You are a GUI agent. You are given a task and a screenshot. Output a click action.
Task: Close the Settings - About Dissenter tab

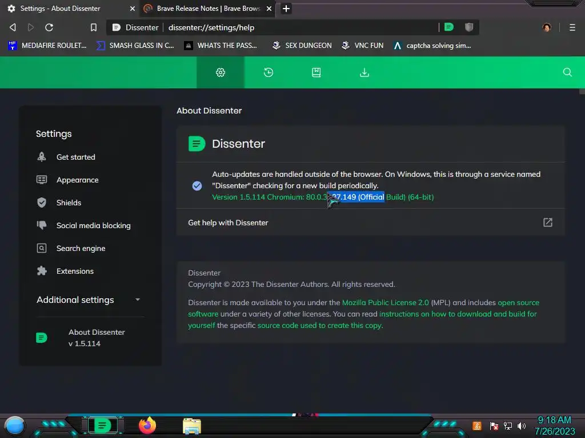click(133, 9)
